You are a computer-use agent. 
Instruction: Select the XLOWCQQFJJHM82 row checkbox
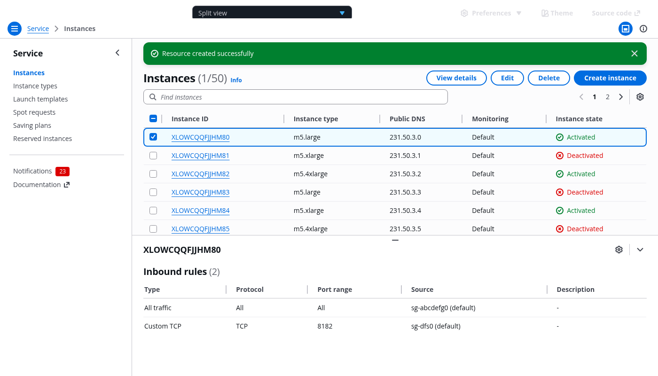[153, 174]
